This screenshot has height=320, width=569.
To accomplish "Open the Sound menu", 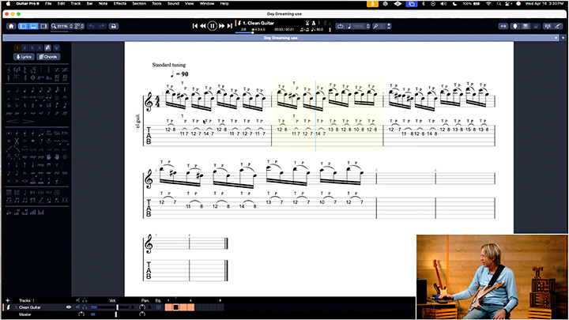I will point(173,3).
